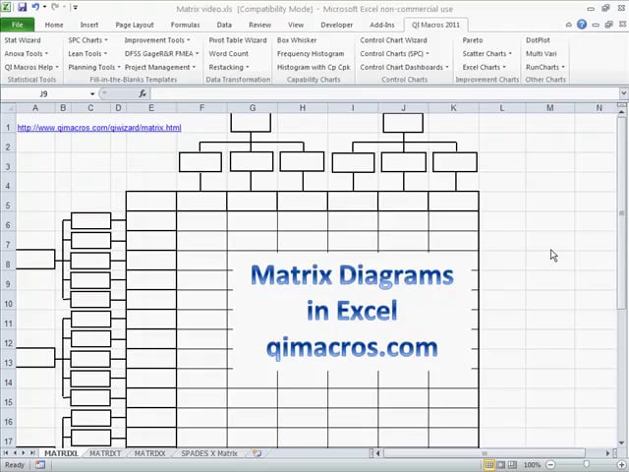
Task: Open Scatter Charts dropdown
Action: pyautogui.click(x=487, y=53)
